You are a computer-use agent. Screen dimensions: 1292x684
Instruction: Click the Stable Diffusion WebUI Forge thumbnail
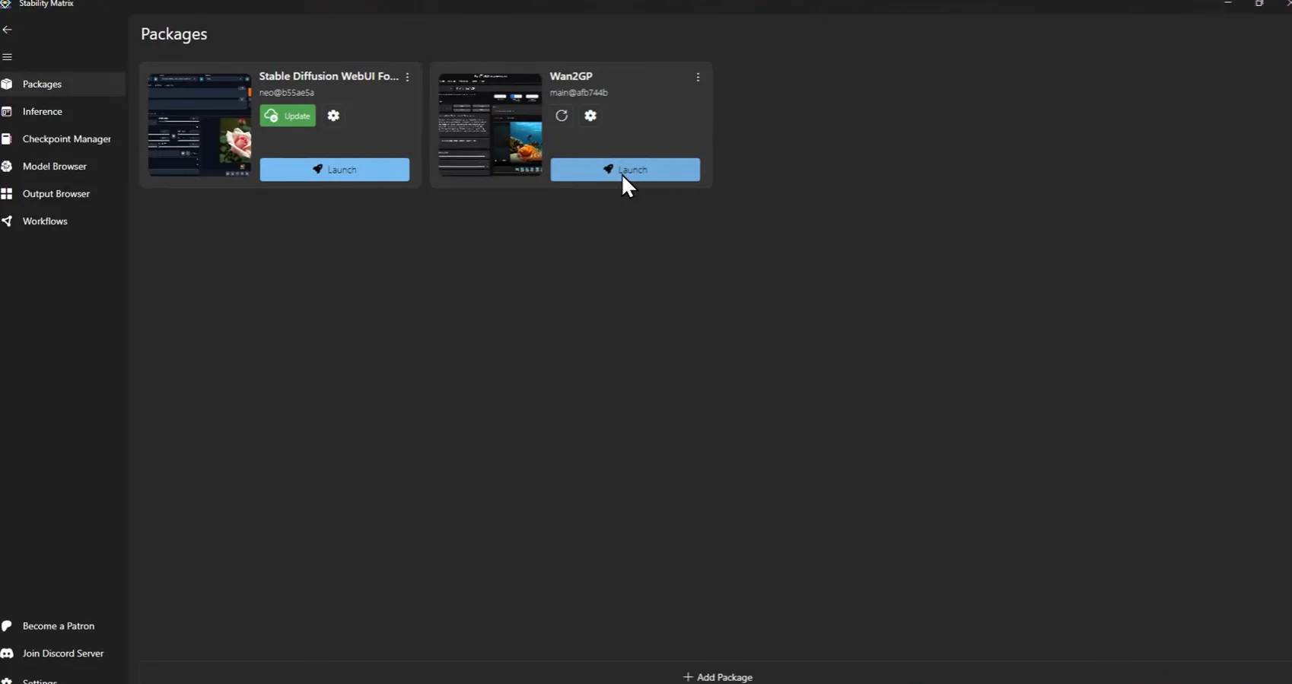pyautogui.click(x=199, y=125)
